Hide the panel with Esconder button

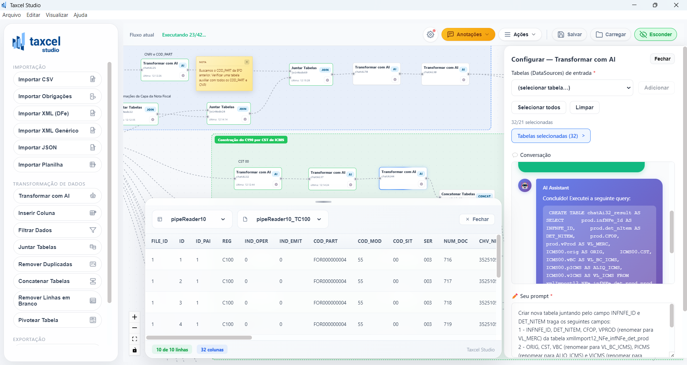(655, 35)
